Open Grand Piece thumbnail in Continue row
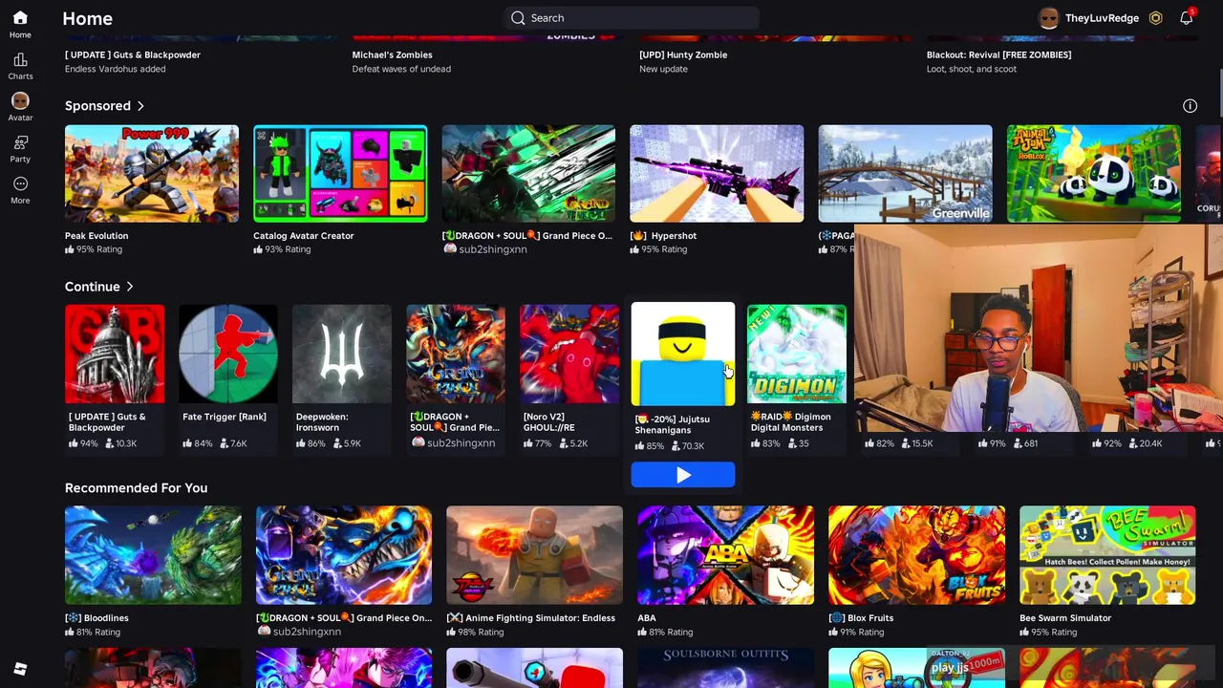 pyautogui.click(x=456, y=355)
